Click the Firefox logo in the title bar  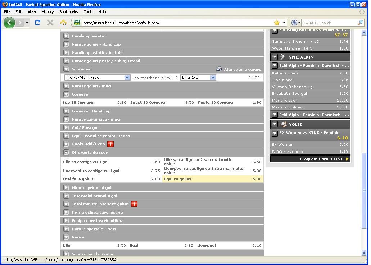(5, 4)
